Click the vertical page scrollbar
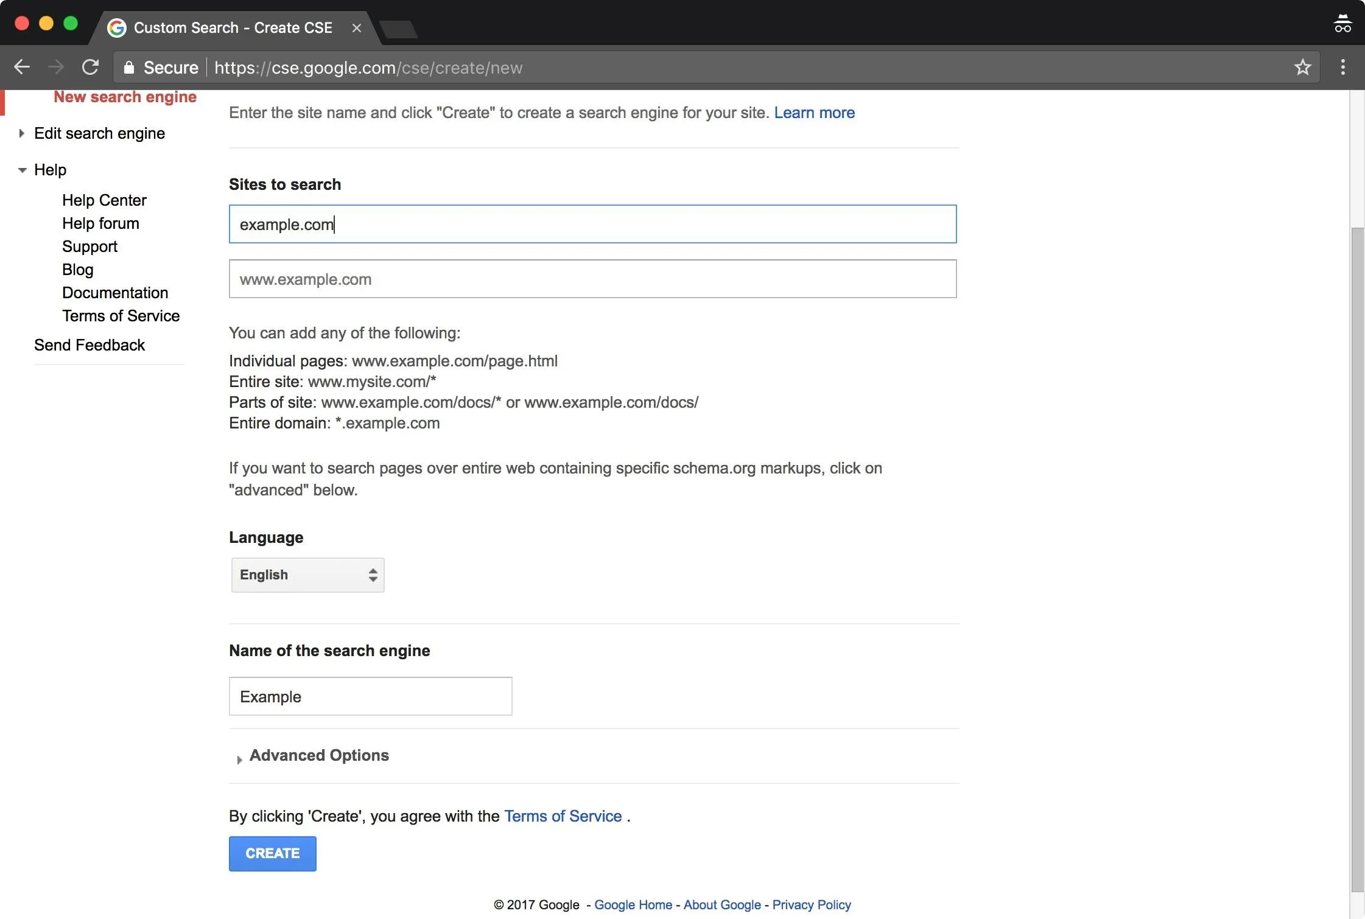1365x919 pixels. pyautogui.click(x=1357, y=560)
